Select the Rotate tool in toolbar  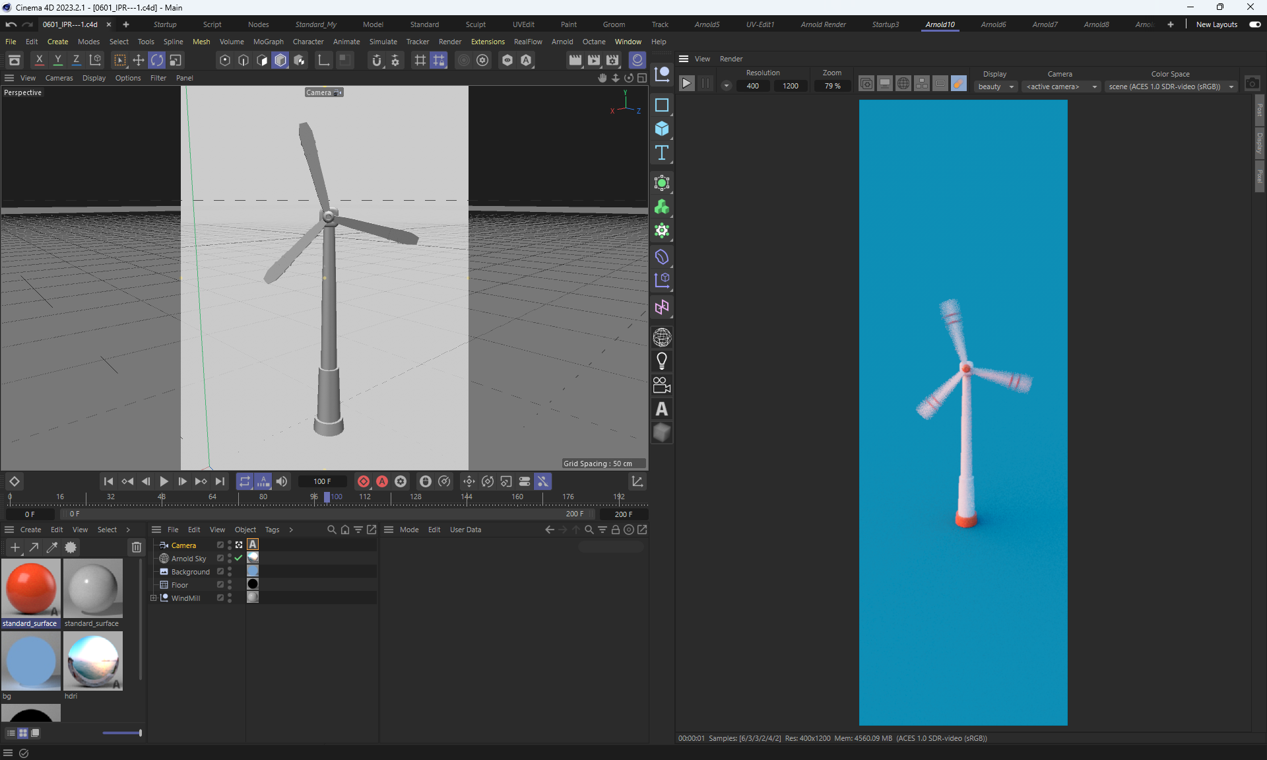(156, 60)
